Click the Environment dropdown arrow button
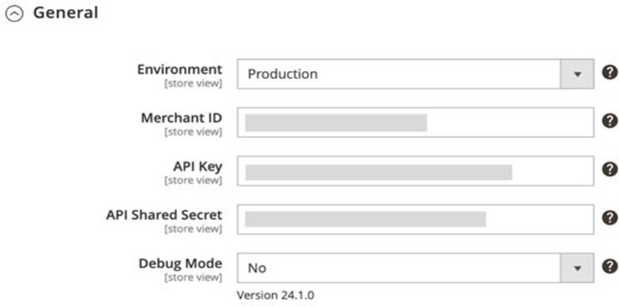 (578, 74)
